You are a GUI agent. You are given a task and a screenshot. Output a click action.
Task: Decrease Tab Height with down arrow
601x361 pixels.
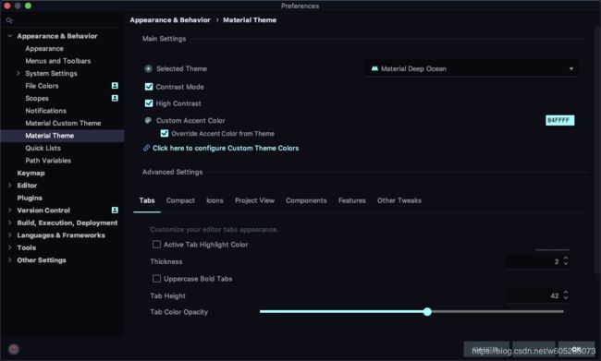566,298
